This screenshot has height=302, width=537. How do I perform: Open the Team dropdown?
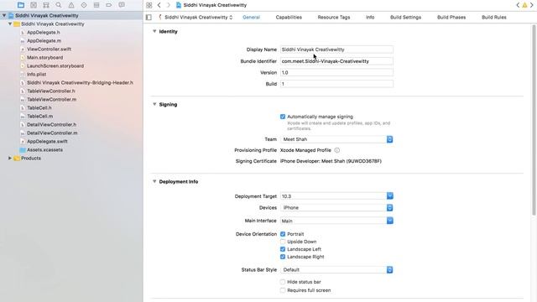[336, 139]
